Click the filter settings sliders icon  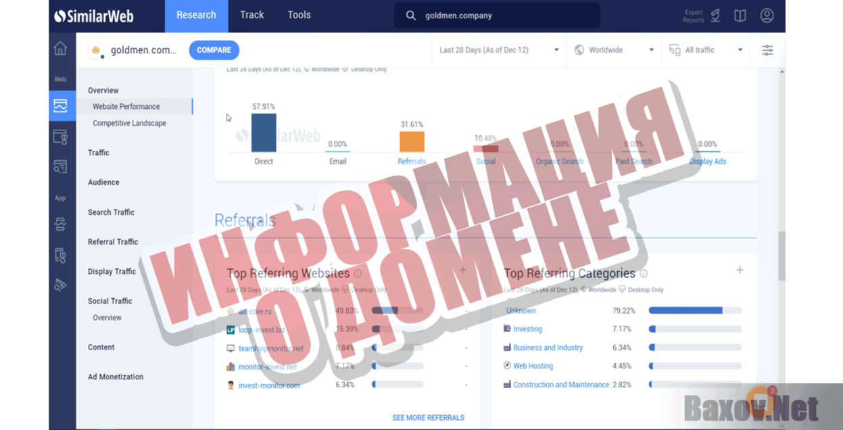768,50
